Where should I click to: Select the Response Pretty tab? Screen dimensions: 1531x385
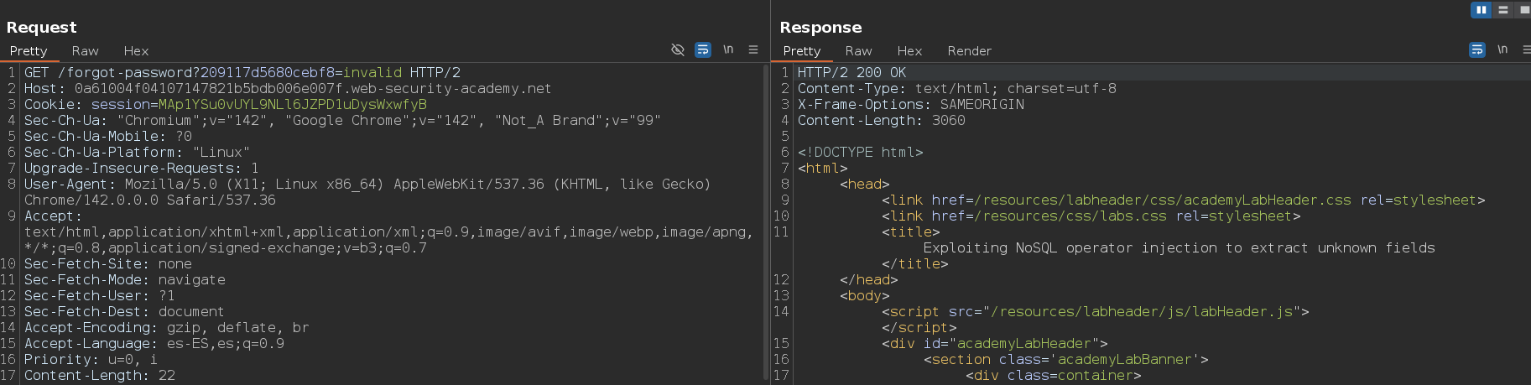point(801,51)
